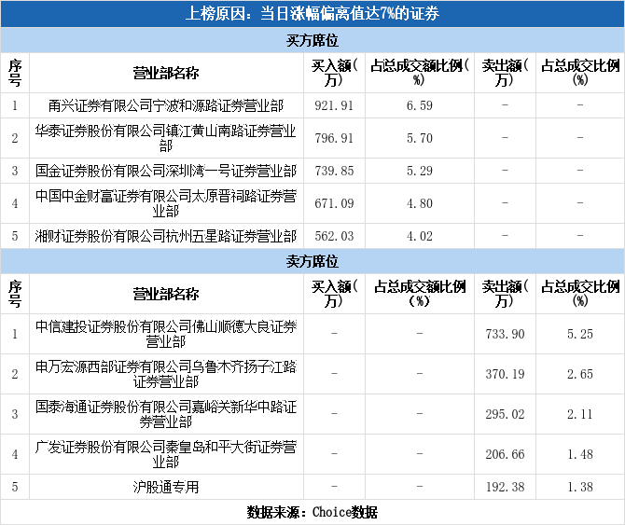Screen dimensions: 625x525
Task: Click percentage value 6.59
Action: point(420,105)
